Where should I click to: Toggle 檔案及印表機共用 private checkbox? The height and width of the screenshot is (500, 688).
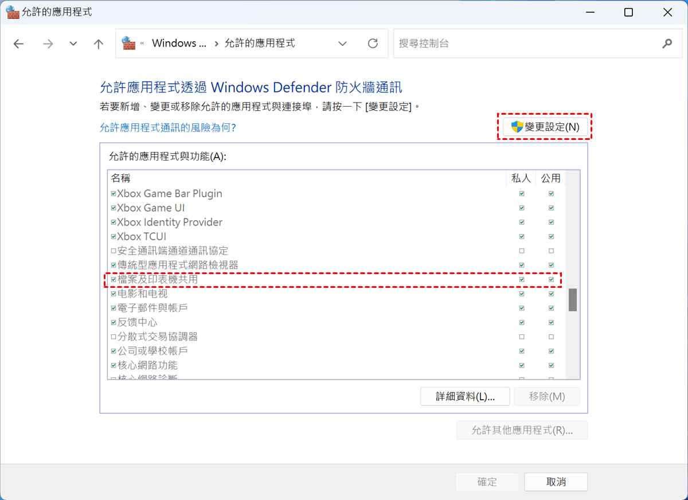coord(522,279)
